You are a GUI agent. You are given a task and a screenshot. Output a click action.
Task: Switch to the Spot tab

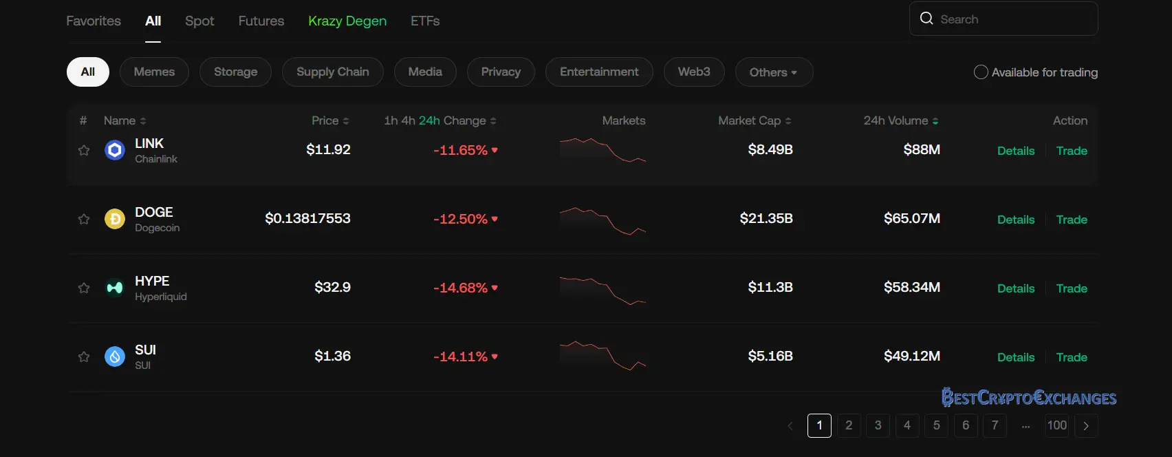(x=199, y=21)
